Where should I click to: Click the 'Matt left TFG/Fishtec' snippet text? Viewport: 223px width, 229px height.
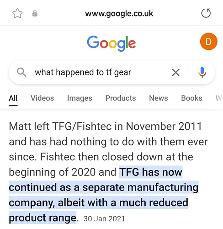pos(60,126)
